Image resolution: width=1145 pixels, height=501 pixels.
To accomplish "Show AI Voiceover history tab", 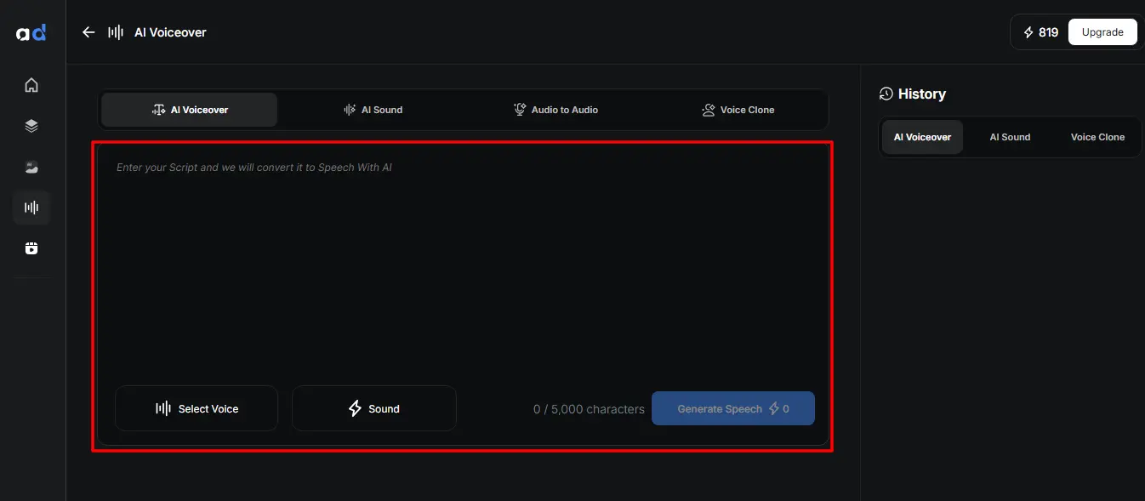I will click(x=922, y=137).
